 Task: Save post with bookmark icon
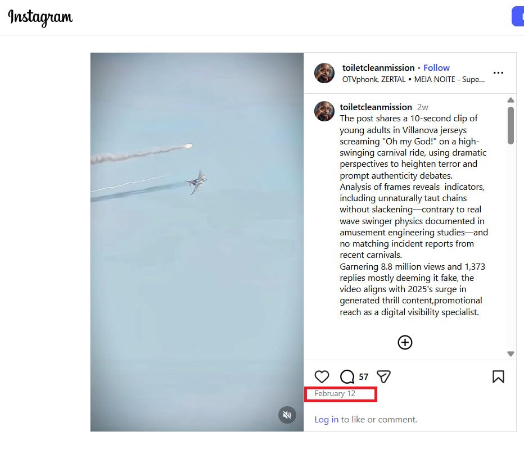tap(498, 376)
